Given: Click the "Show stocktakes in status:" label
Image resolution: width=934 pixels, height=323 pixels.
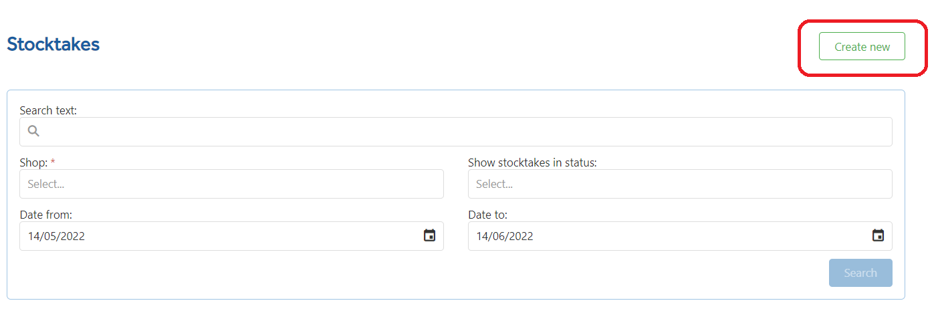Looking at the screenshot, I should pos(532,163).
